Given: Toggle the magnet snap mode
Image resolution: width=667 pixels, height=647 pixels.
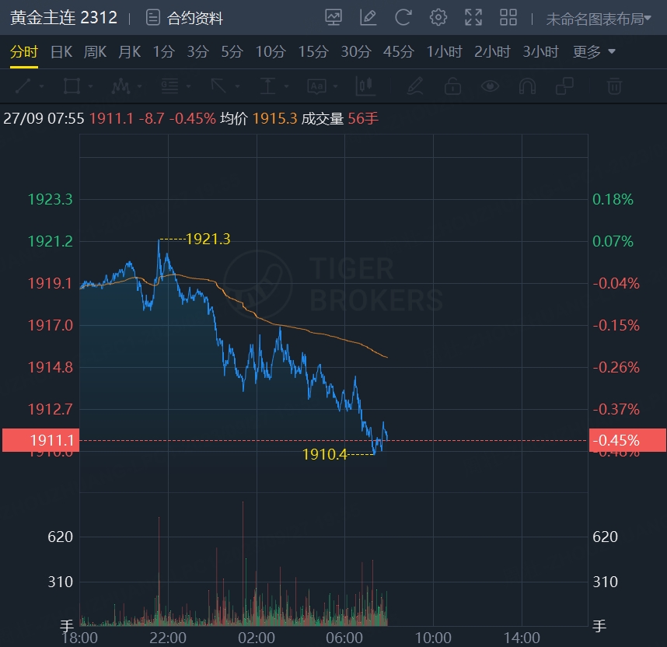Looking at the screenshot, I should click(528, 86).
